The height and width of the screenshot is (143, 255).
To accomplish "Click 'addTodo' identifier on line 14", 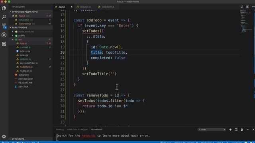I will [94, 20].
